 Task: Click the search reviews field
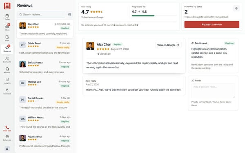(41, 15)
